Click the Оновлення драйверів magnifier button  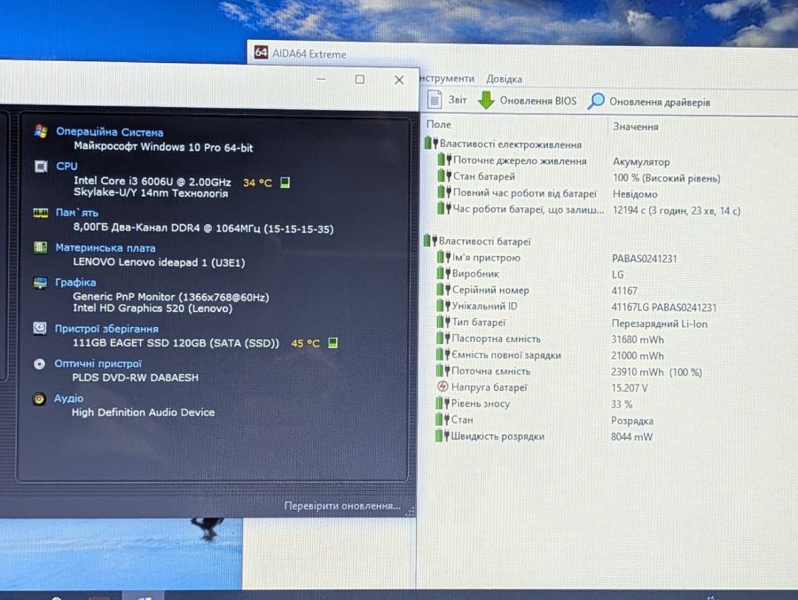648,101
